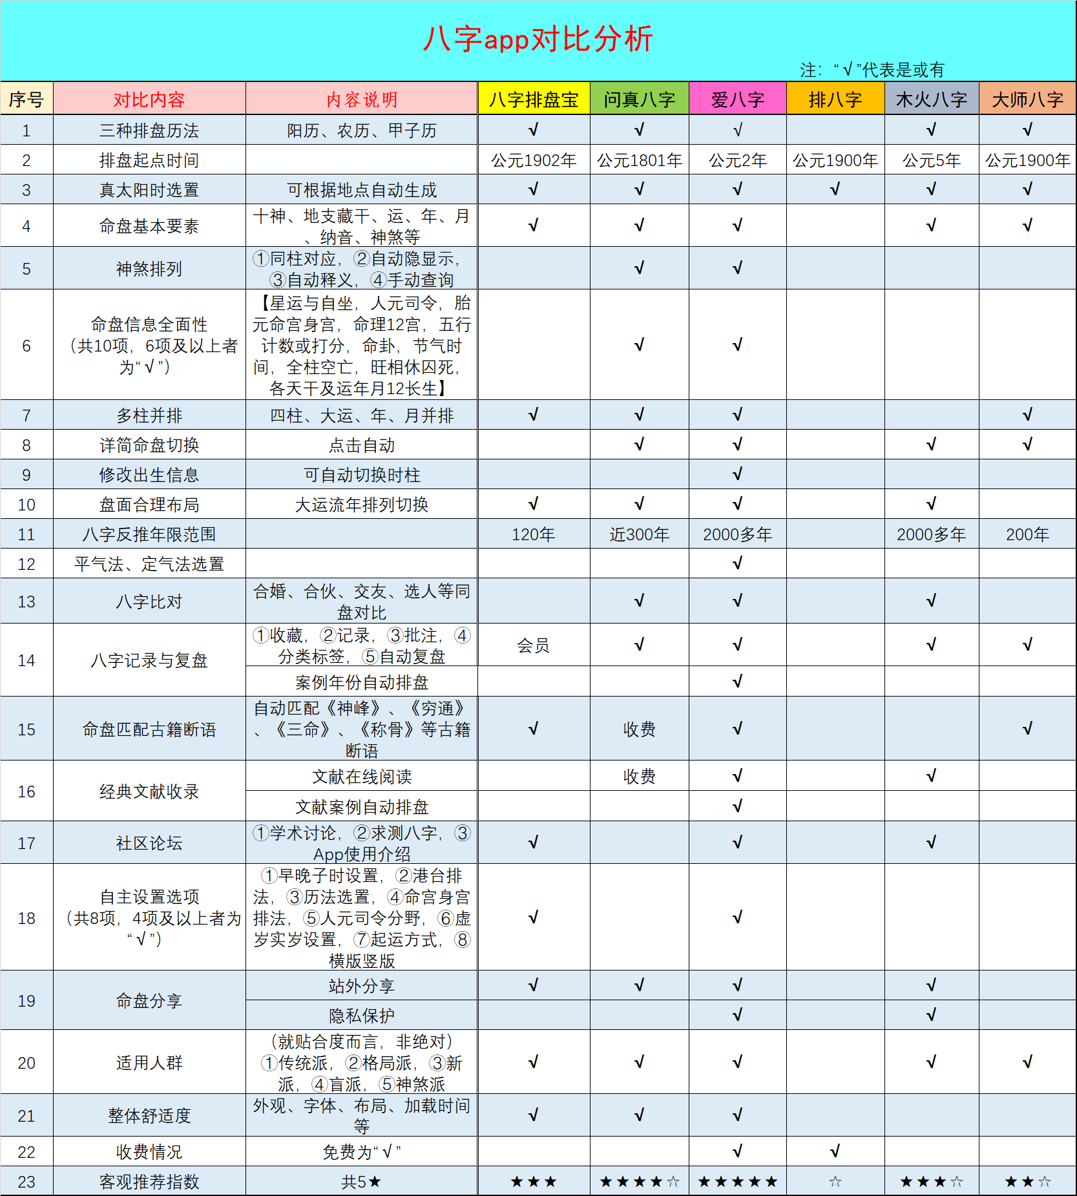
Task: Click the star rating under 八字排盘宝
Action: pyautogui.click(x=534, y=1182)
